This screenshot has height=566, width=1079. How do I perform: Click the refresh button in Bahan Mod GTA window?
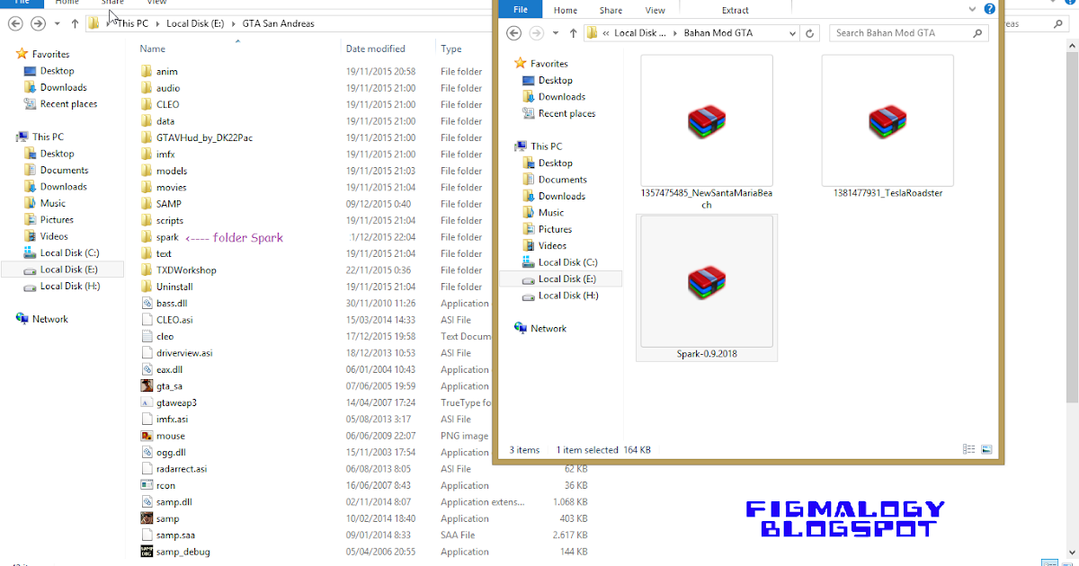[x=810, y=33]
